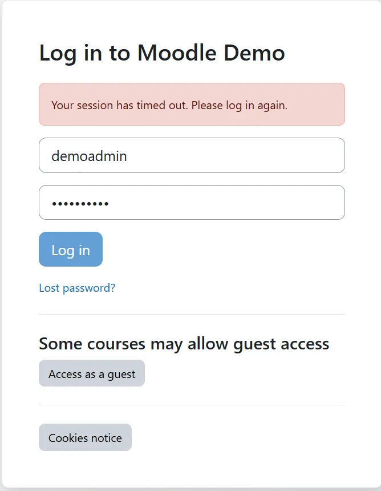Recover your account through Lost password?
Screen dimensions: 381x491
click(77, 288)
